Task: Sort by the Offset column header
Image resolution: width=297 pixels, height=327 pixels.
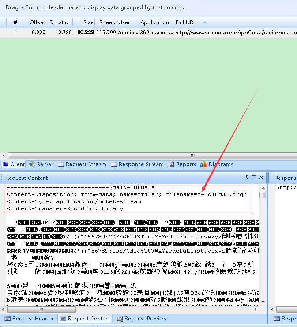Action: pos(35,22)
